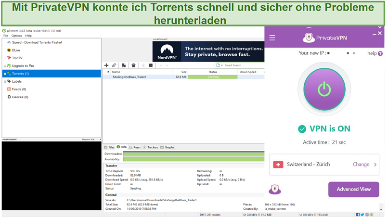388x217 pixels.
Task: Toggle the VPN power button
Action: pos(324,89)
